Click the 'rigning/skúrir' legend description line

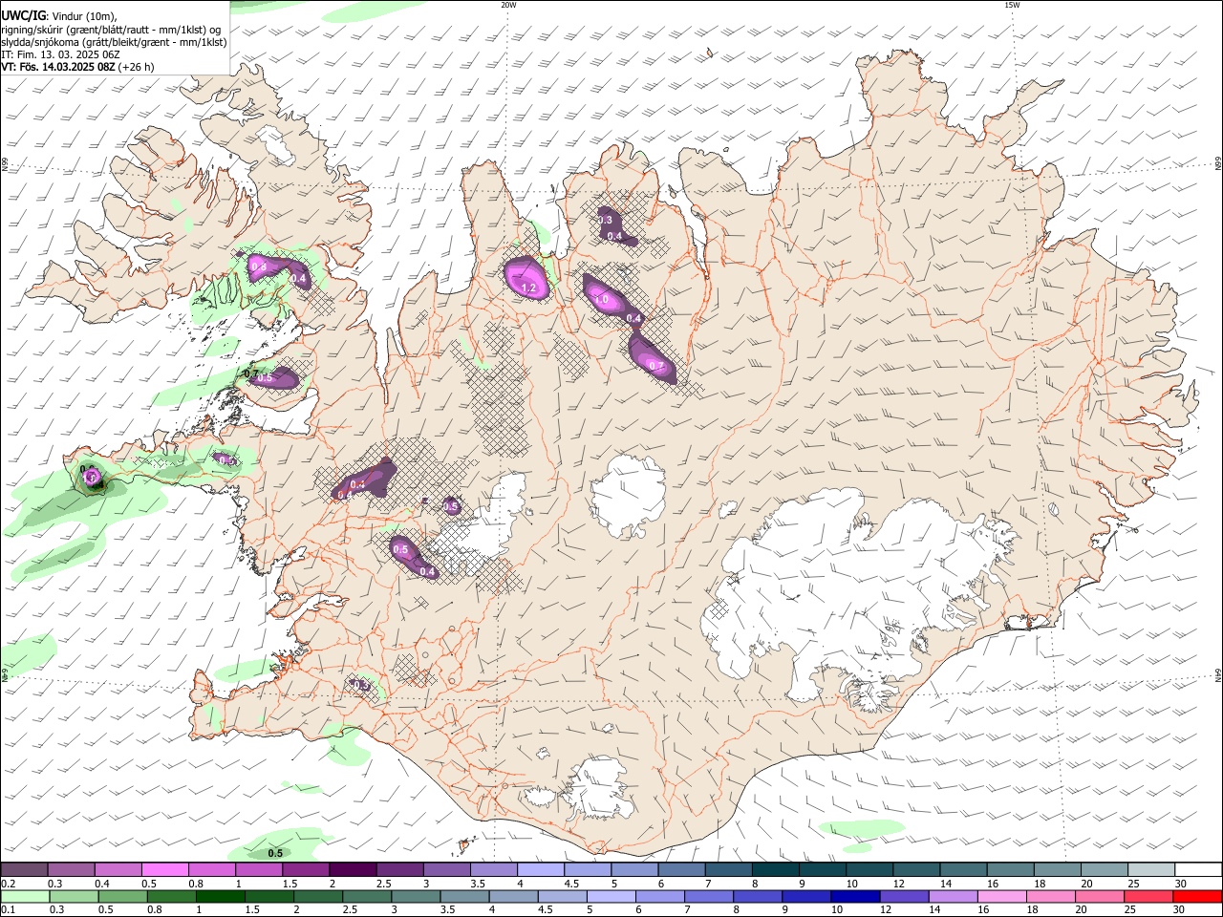[x=112, y=29]
